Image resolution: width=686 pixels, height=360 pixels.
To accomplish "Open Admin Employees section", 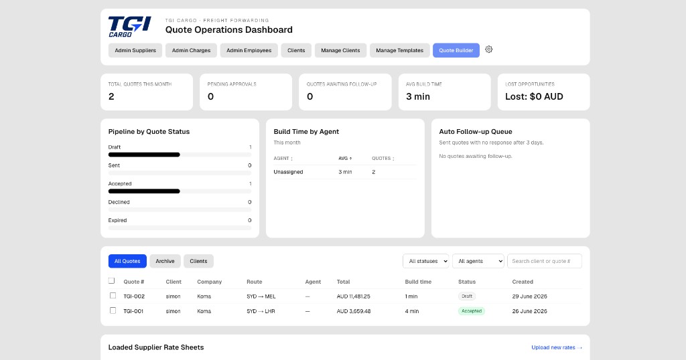I will [x=249, y=50].
